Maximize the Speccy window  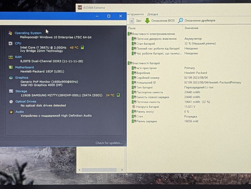(x=109, y=16)
